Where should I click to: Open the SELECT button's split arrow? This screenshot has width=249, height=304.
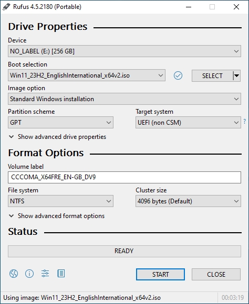(236, 75)
